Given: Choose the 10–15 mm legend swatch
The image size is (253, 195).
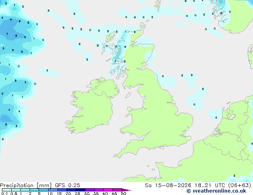Looking at the screenshot, I should pyautogui.click(x=53, y=190).
